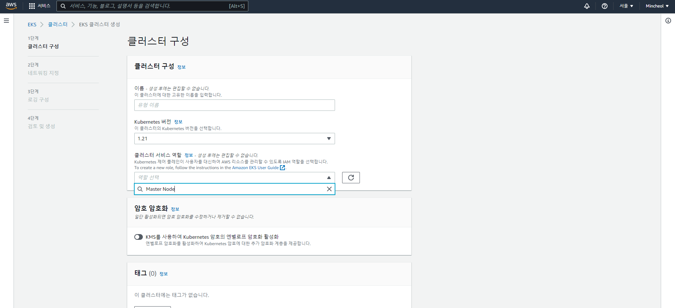Enable KMS envelope encryption toggle
The image size is (675, 308).
[x=139, y=237]
